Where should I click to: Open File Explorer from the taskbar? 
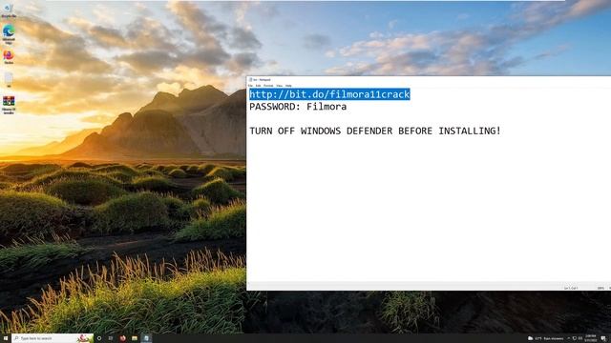[134, 338]
